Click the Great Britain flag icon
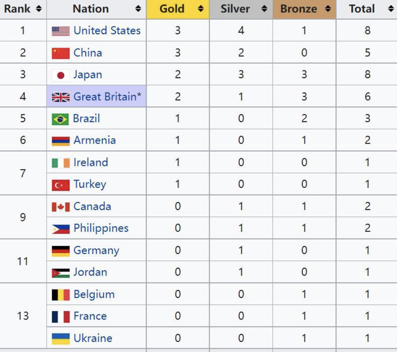Image resolution: width=397 pixels, height=352 pixels. (x=61, y=97)
